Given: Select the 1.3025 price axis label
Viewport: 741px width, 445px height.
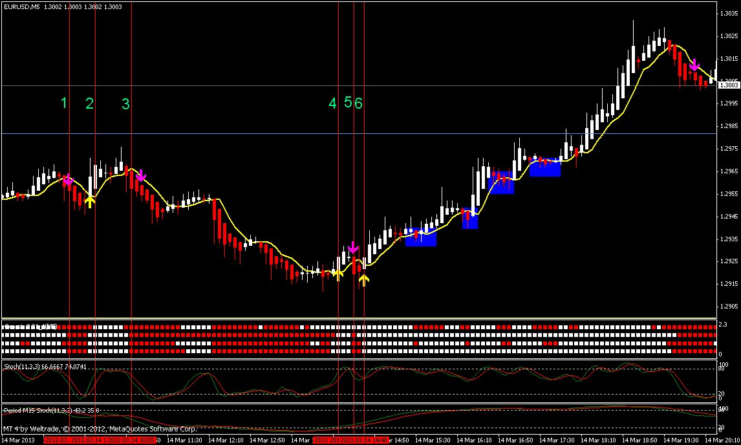Looking at the screenshot, I should [729, 36].
